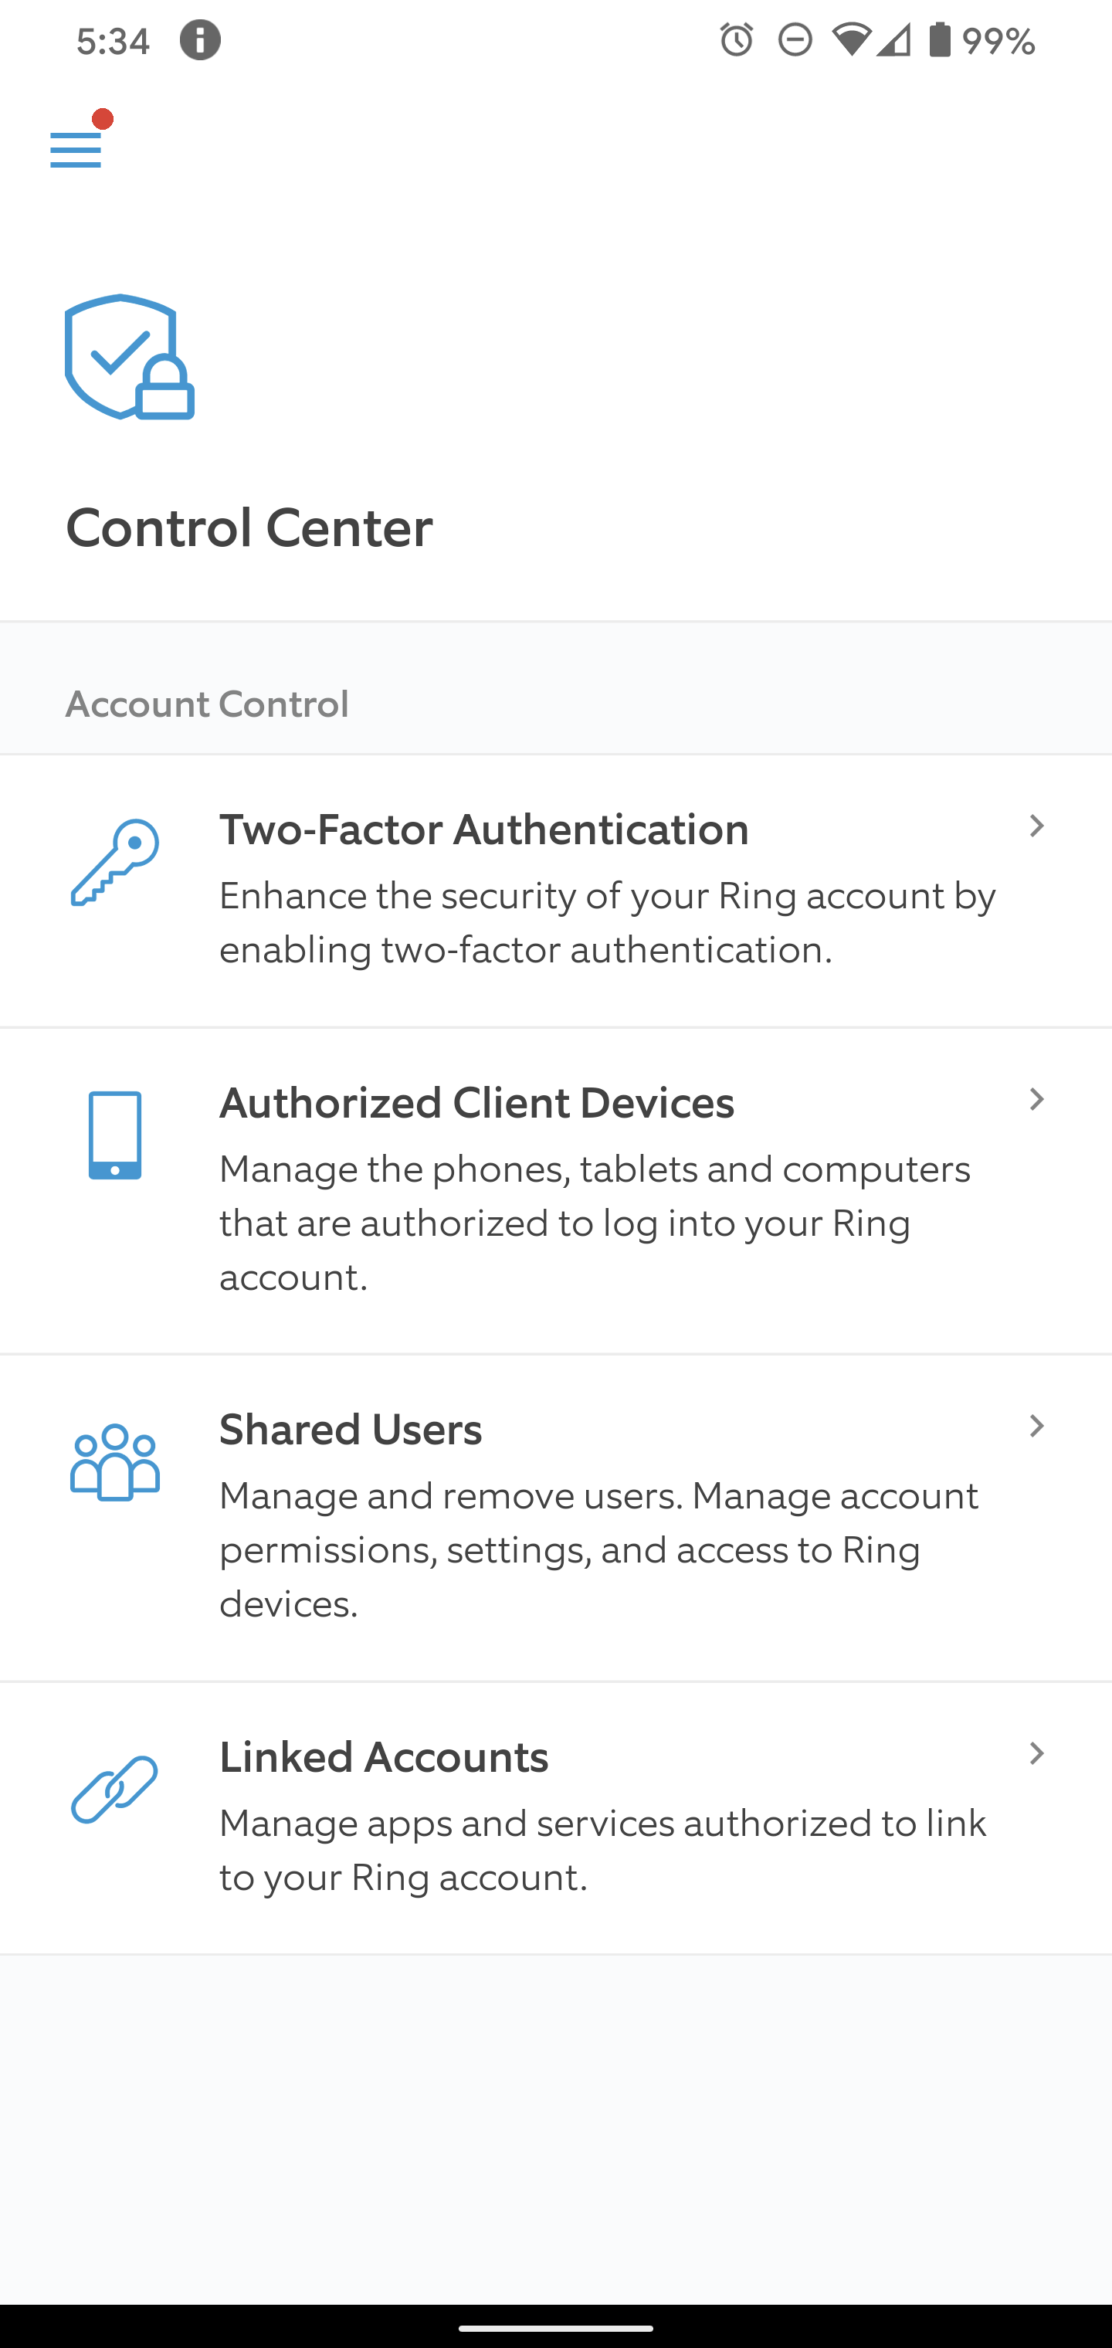Open the hamburger navigation menu
This screenshot has width=1112, height=2348.
tap(76, 150)
